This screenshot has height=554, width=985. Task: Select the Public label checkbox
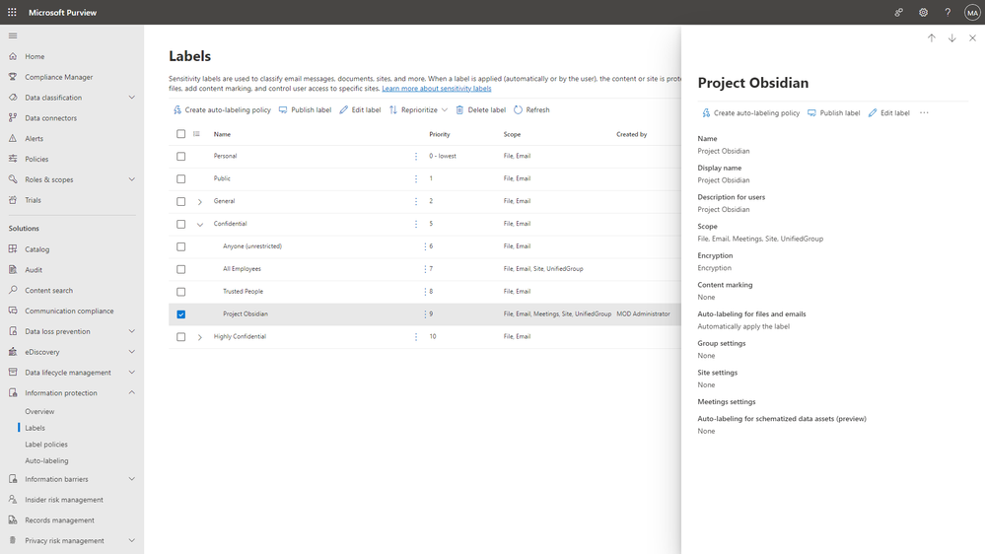pyautogui.click(x=180, y=179)
